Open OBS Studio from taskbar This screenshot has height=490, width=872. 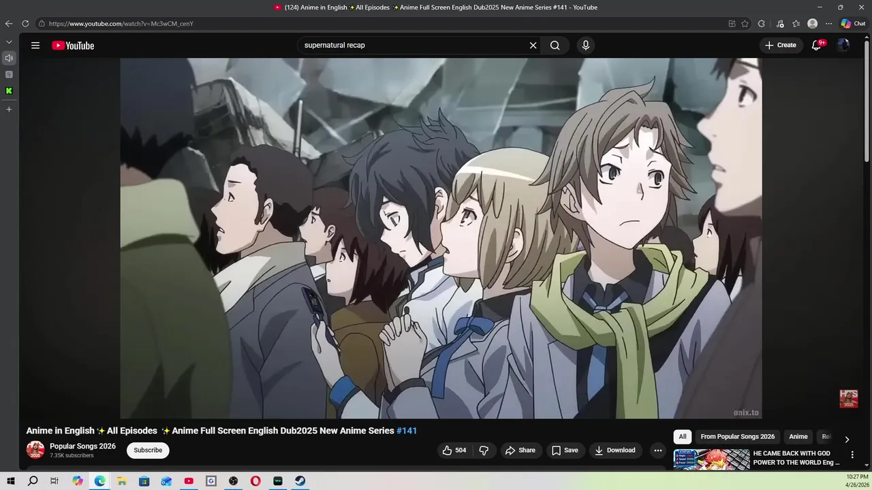(x=233, y=481)
